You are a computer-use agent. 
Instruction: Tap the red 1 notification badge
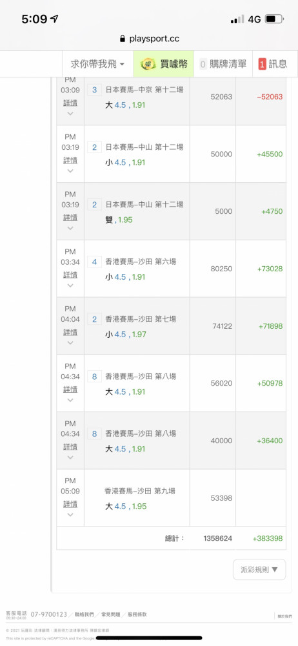[x=262, y=64]
